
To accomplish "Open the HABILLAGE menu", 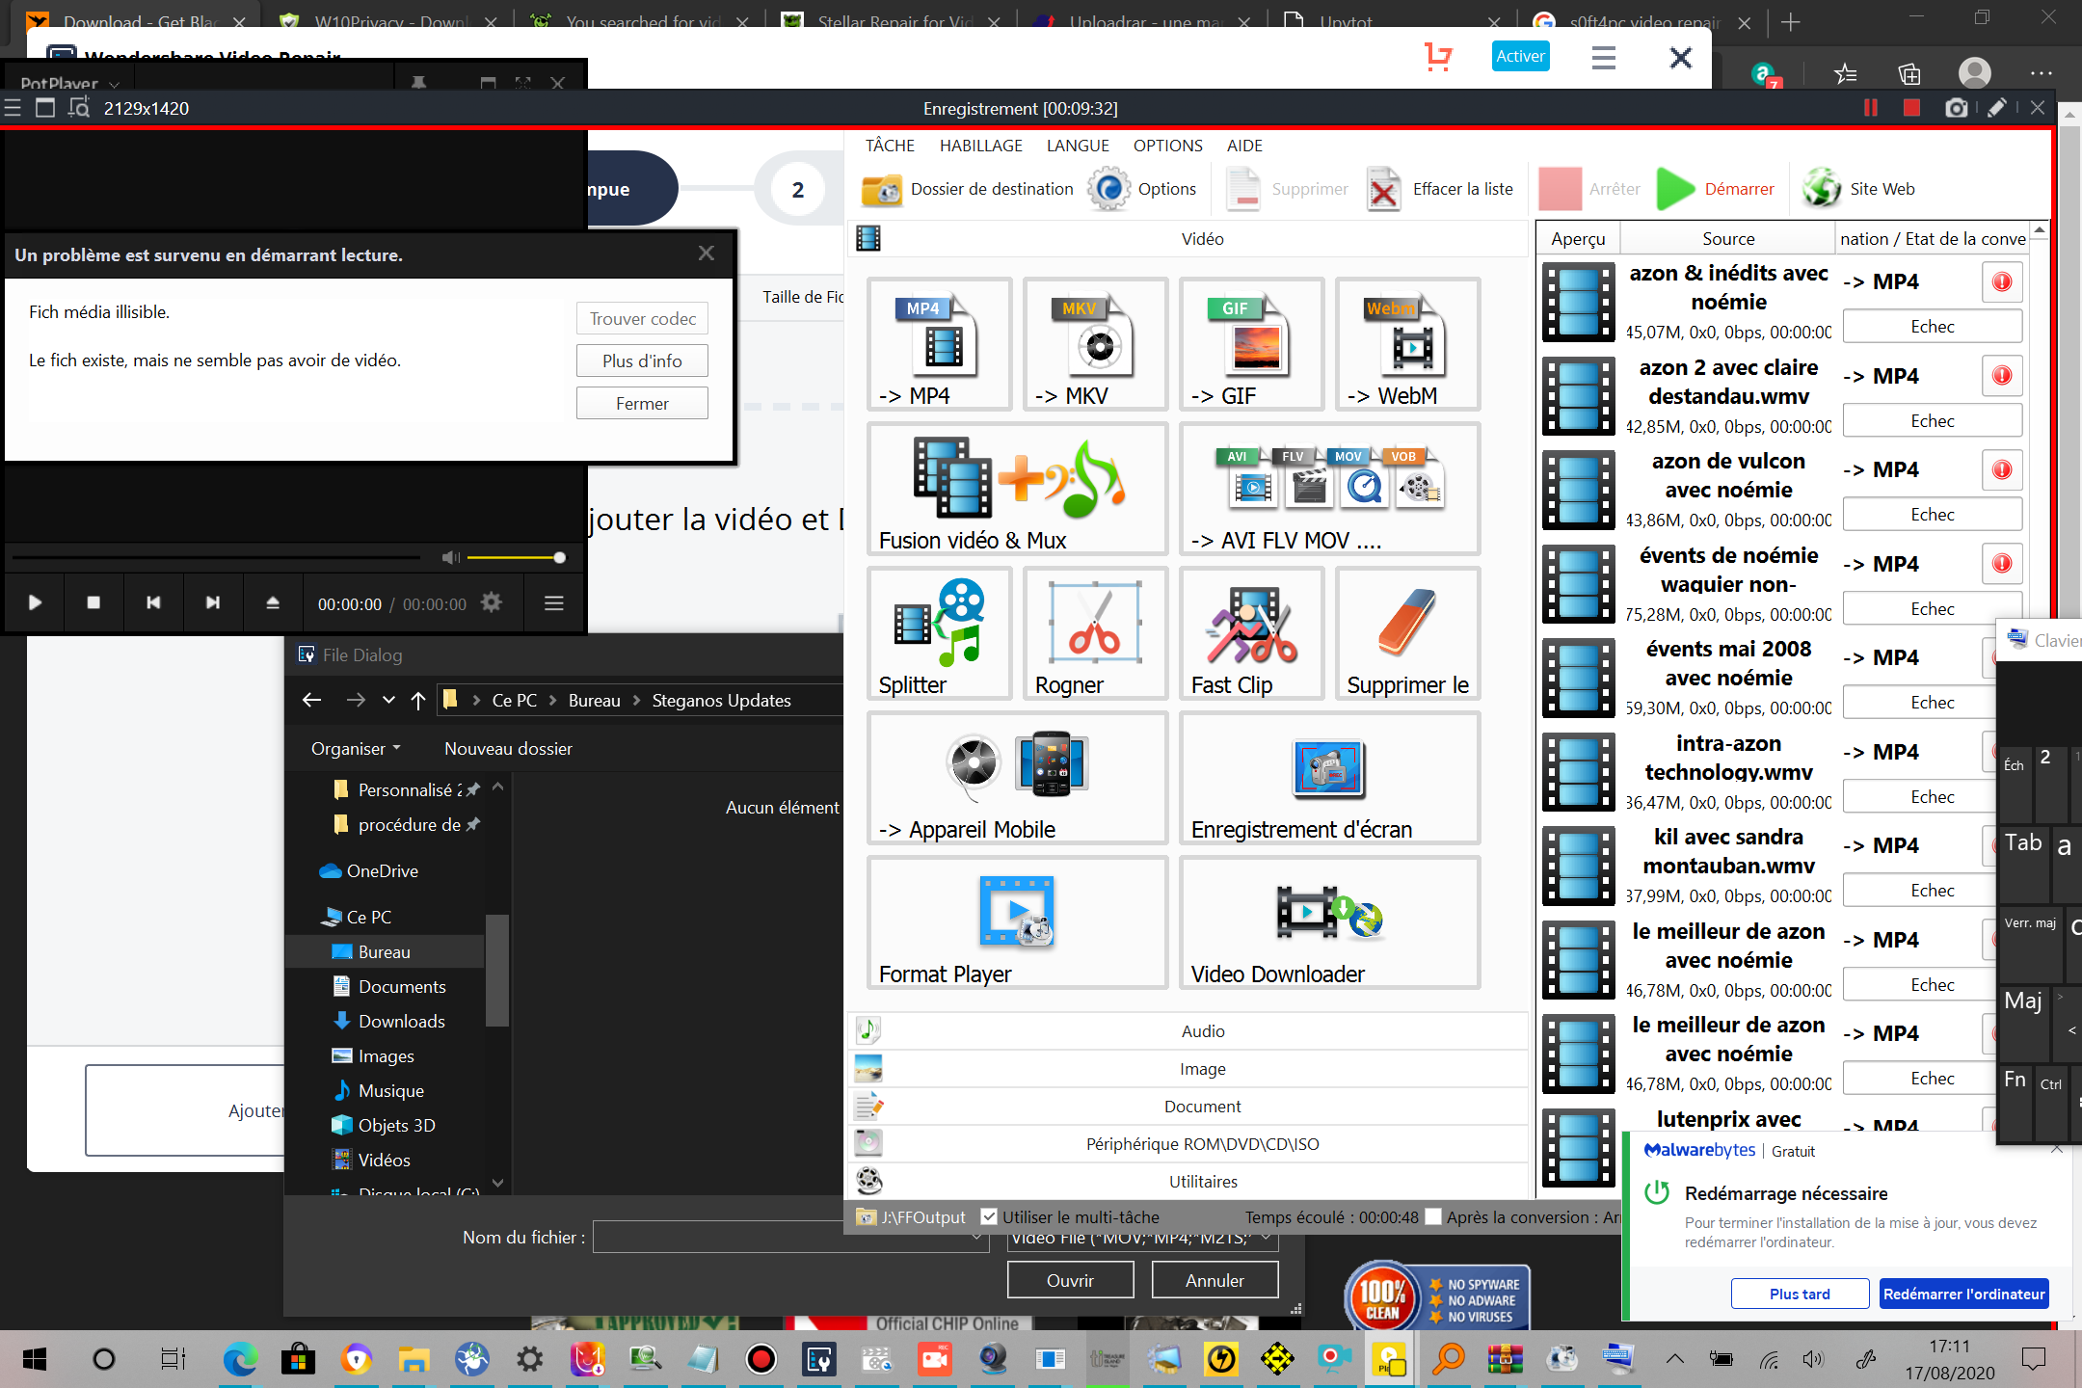I will pyautogui.click(x=981, y=146).
